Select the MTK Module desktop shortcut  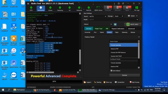pos(4,52)
